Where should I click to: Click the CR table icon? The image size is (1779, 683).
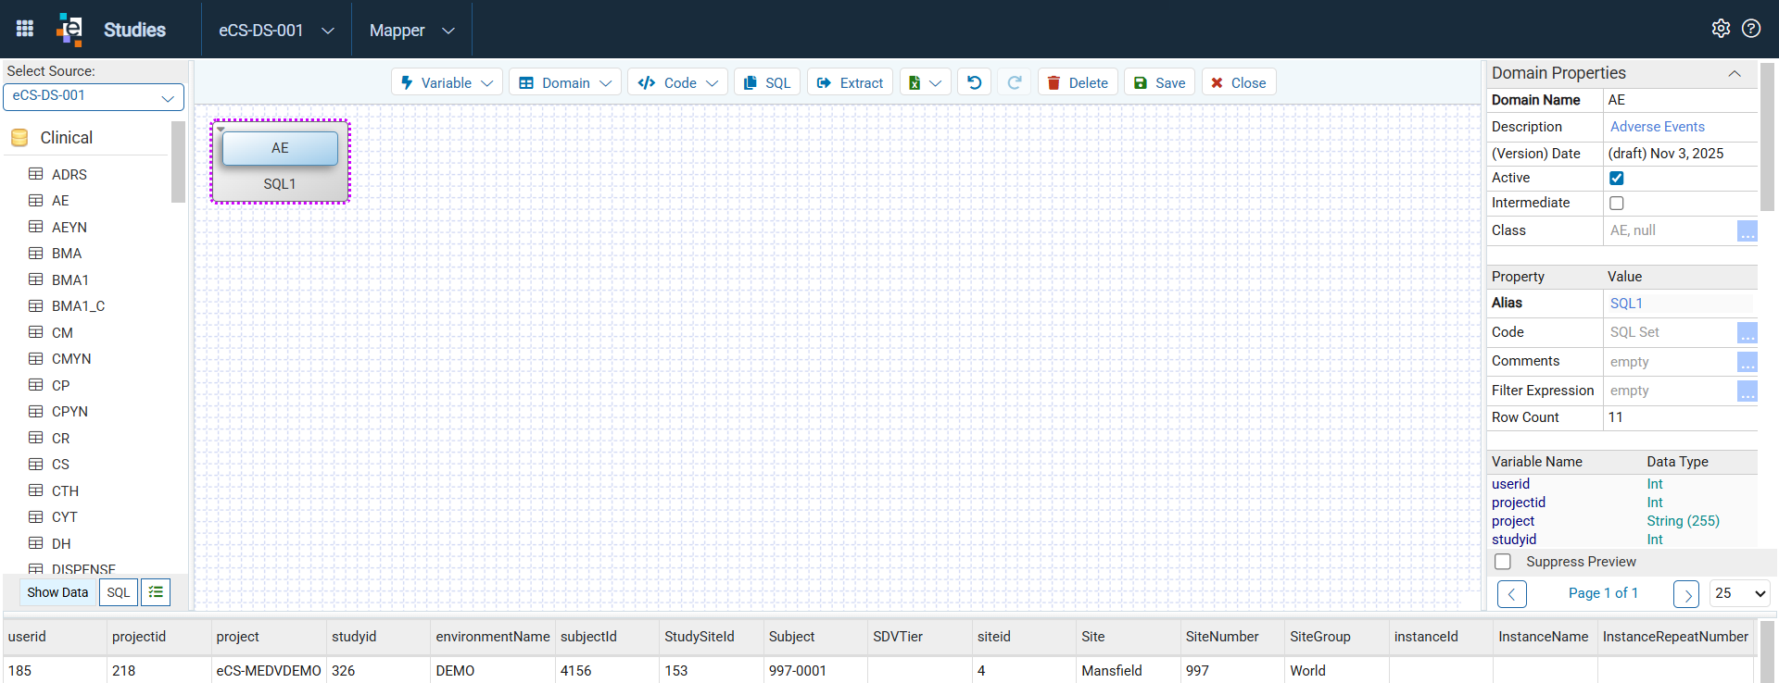[x=36, y=438]
